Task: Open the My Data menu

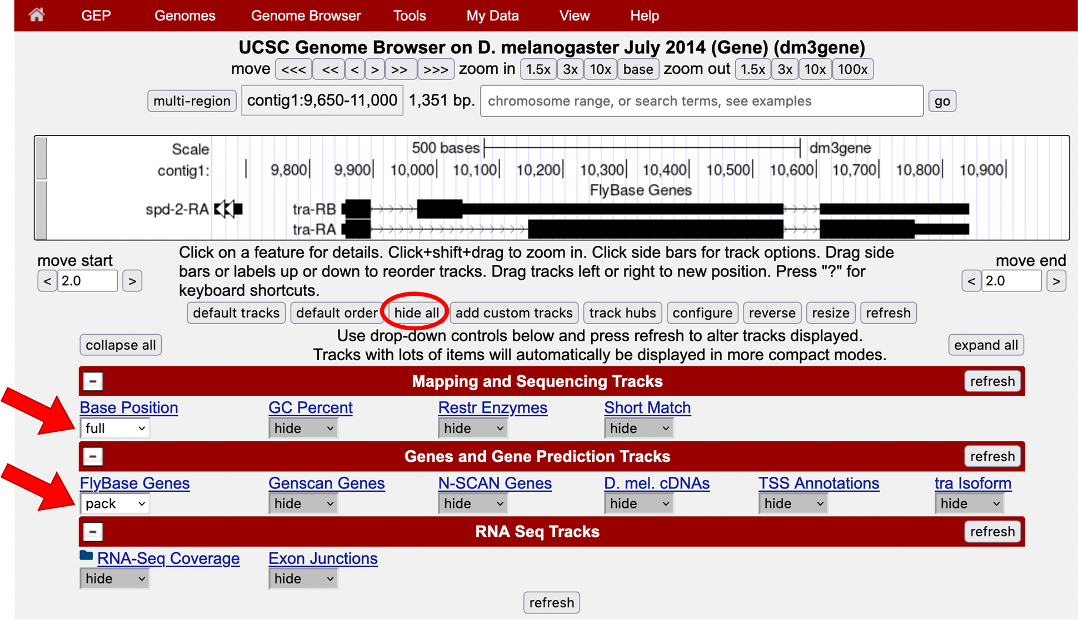Action: click(492, 16)
